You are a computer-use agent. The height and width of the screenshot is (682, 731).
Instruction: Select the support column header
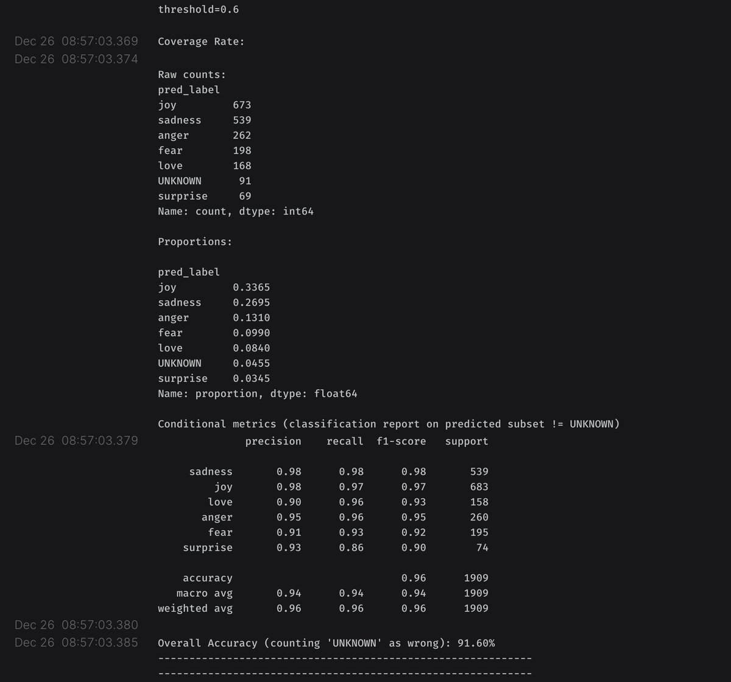click(467, 441)
